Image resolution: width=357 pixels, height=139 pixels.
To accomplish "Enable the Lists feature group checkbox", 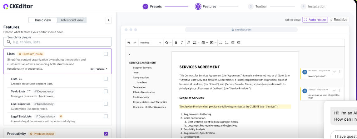I will pyautogui.click(x=106, y=54).
